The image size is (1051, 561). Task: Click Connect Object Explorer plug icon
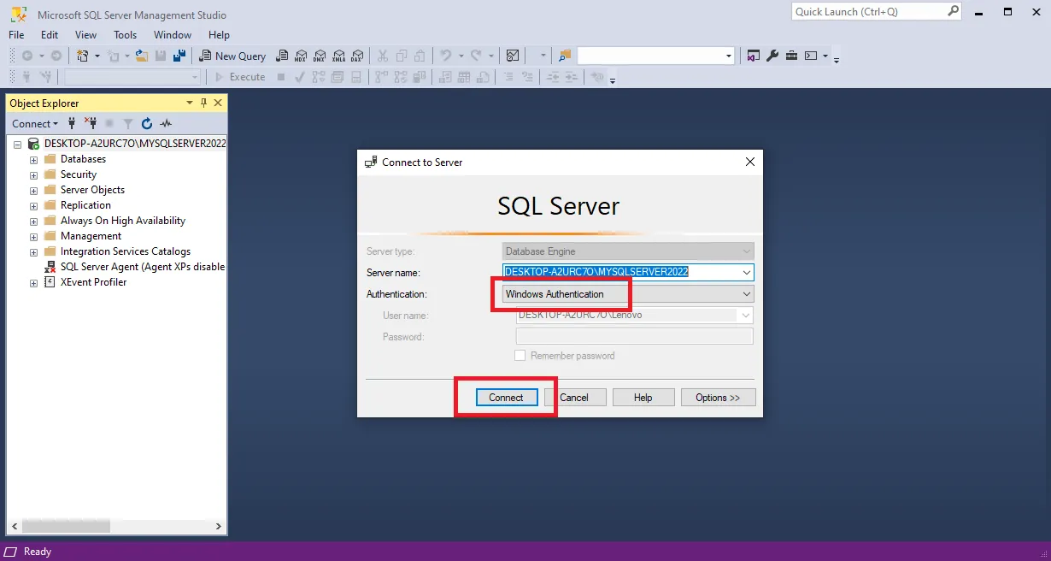pyautogui.click(x=73, y=123)
